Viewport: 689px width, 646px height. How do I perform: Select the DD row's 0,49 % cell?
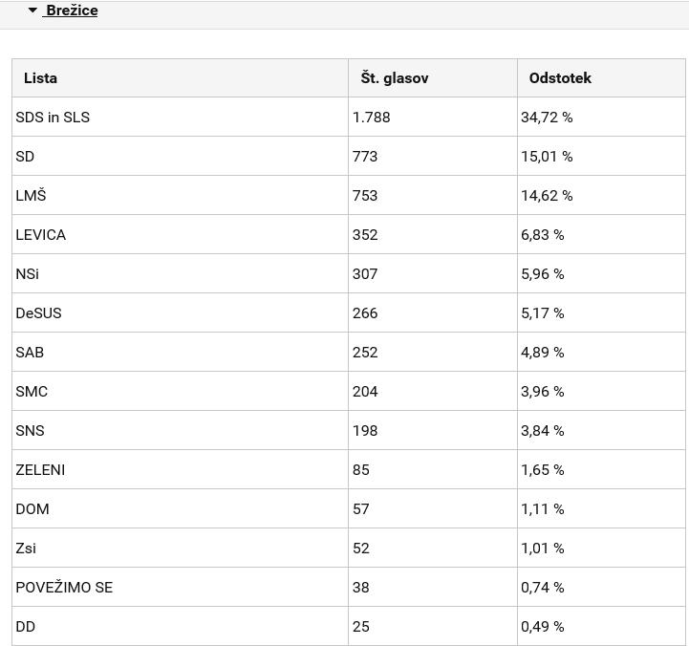pos(601,626)
